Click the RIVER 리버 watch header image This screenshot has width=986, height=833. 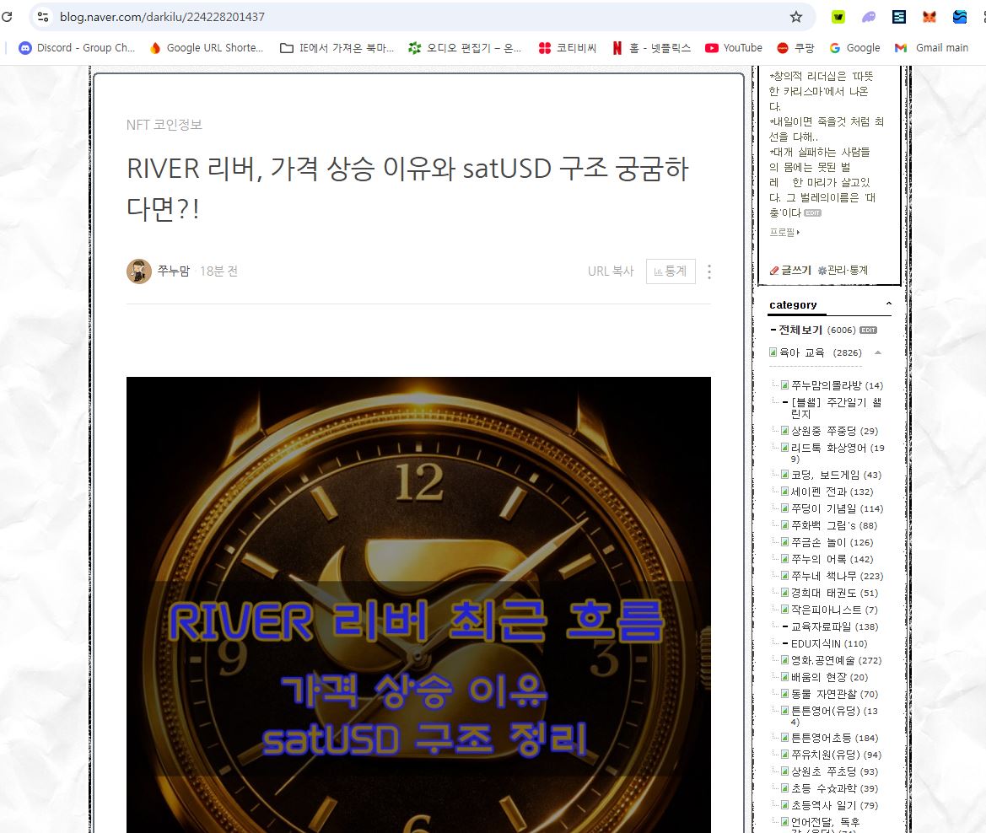coord(419,605)
